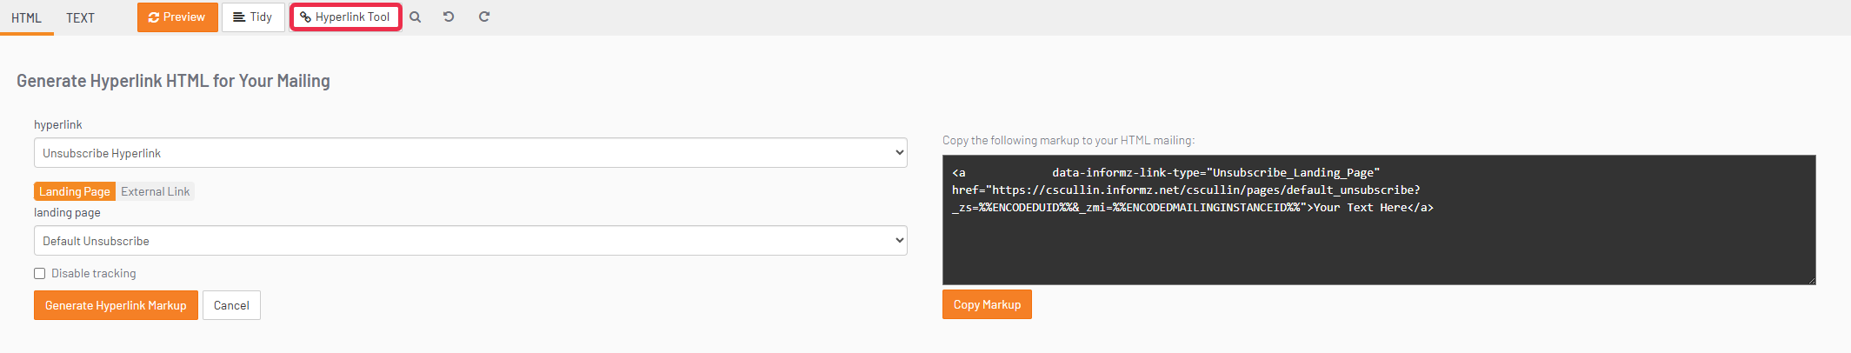1851x353 pixels.
Task: Click the redo arrow icon
Action: coord(484,17)
